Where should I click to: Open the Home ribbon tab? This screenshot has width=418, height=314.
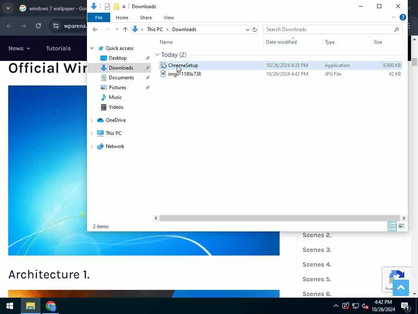[x=122, y=18]
